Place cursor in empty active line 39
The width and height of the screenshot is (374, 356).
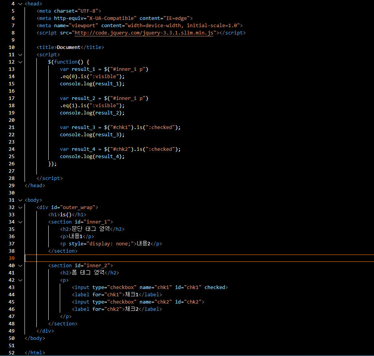tap(199, 258)
